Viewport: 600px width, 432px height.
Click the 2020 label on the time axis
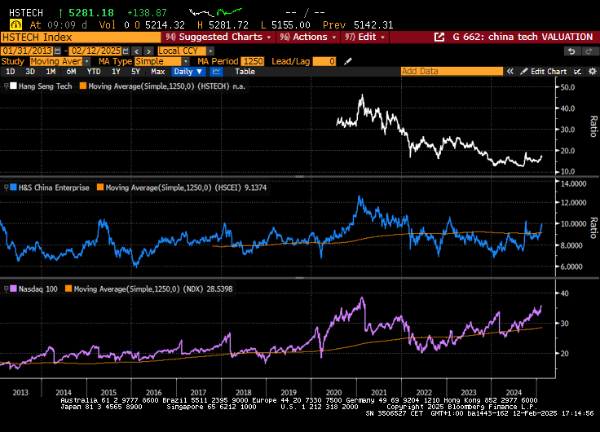pos(333,392)
